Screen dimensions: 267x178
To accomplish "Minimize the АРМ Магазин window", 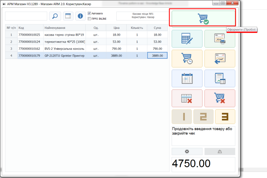I will click(x=216, y=3).
